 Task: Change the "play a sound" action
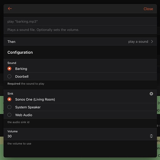pyautogui.click(x=138, y=42)
